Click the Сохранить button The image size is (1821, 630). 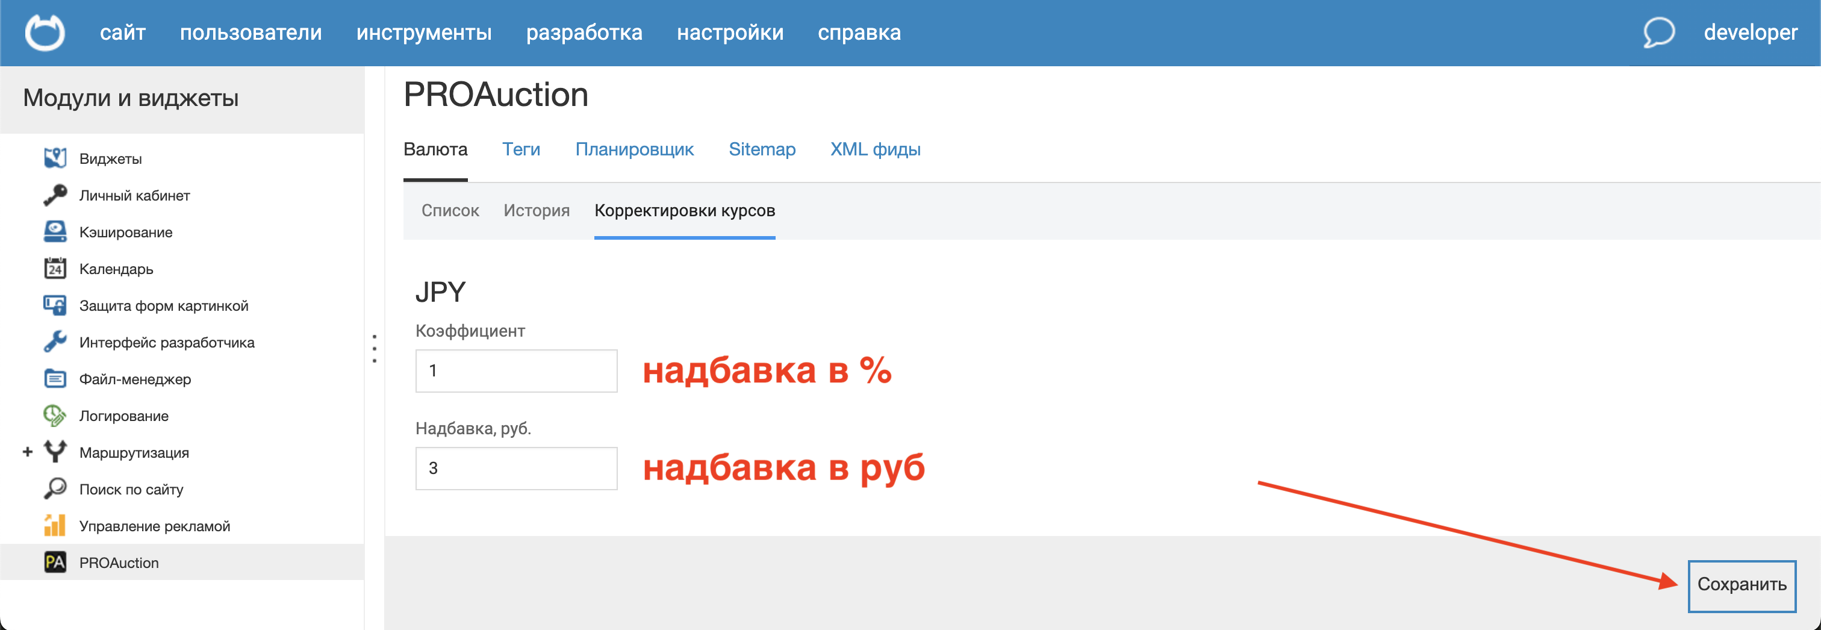(1742, 585)
